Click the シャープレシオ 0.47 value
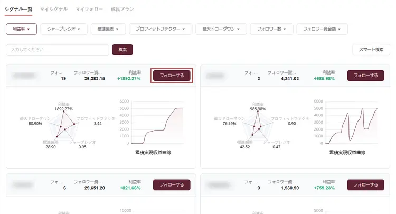 coord(277,147)
